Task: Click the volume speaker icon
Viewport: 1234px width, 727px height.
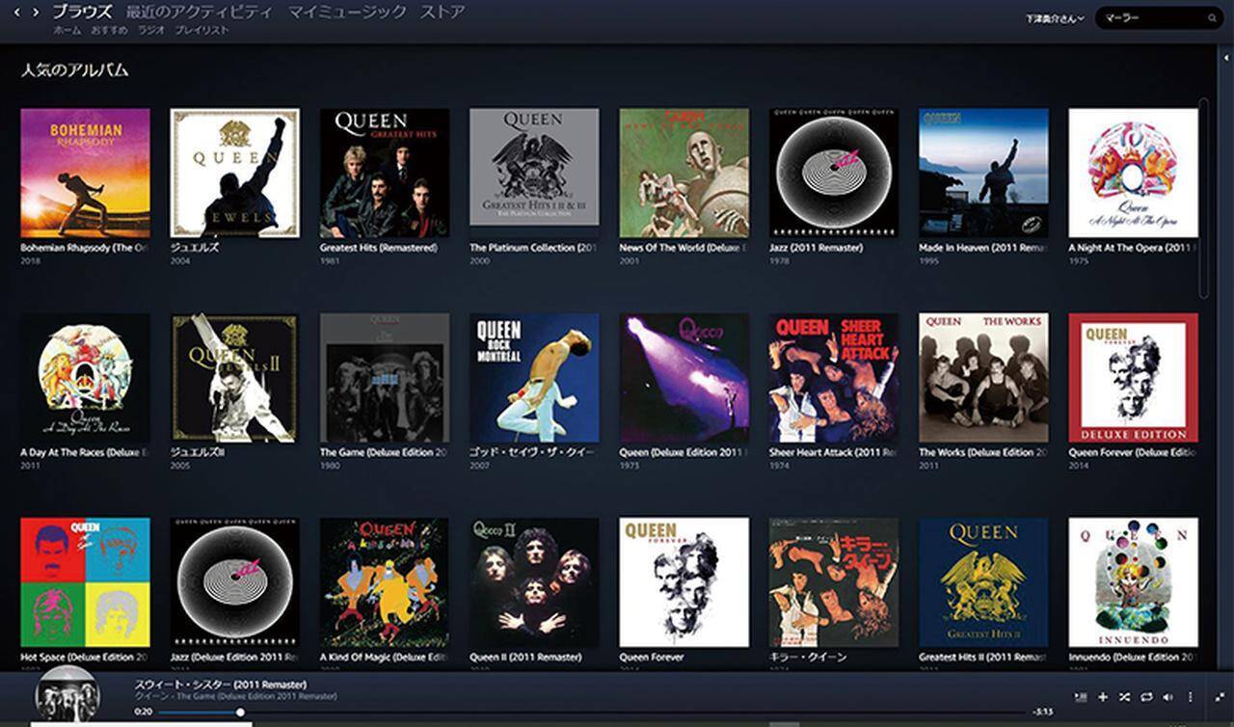Action: [1167, 696]
